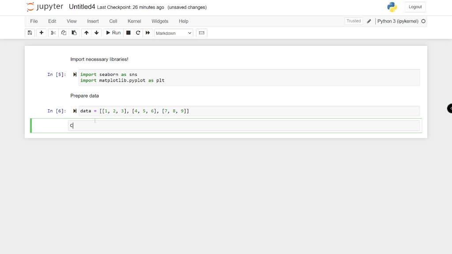
Task: Click the In [5]: prompt label
Action: [x=56, y=75]
